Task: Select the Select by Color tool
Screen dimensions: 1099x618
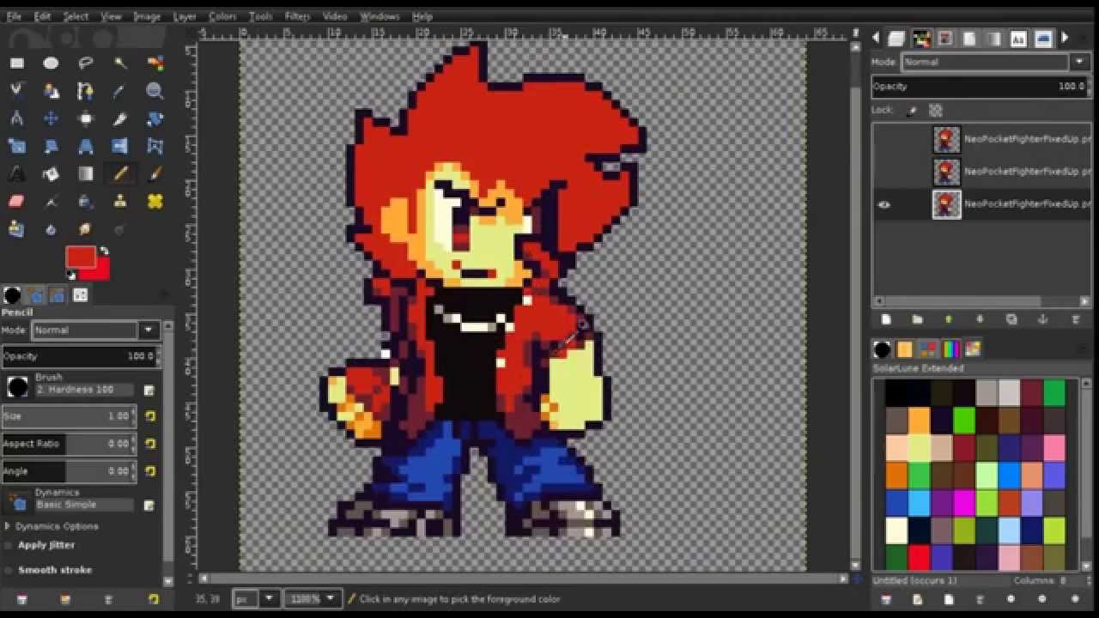Action: point(155,64)
